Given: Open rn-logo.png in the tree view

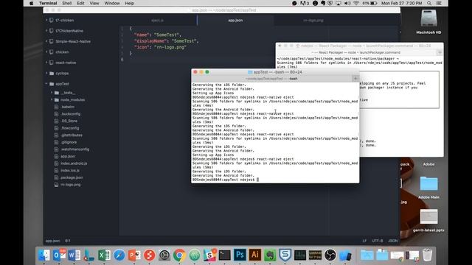Looking at the screenshot, I should (71, 185).
